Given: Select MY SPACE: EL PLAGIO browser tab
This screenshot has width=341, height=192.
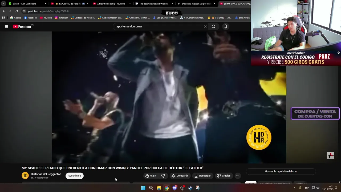Looking at the screenshot, I should click(235, 4).
